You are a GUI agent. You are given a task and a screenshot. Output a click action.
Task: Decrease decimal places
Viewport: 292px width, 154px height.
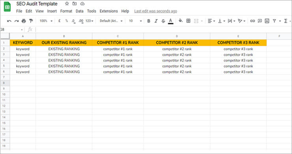pos(73,21)
